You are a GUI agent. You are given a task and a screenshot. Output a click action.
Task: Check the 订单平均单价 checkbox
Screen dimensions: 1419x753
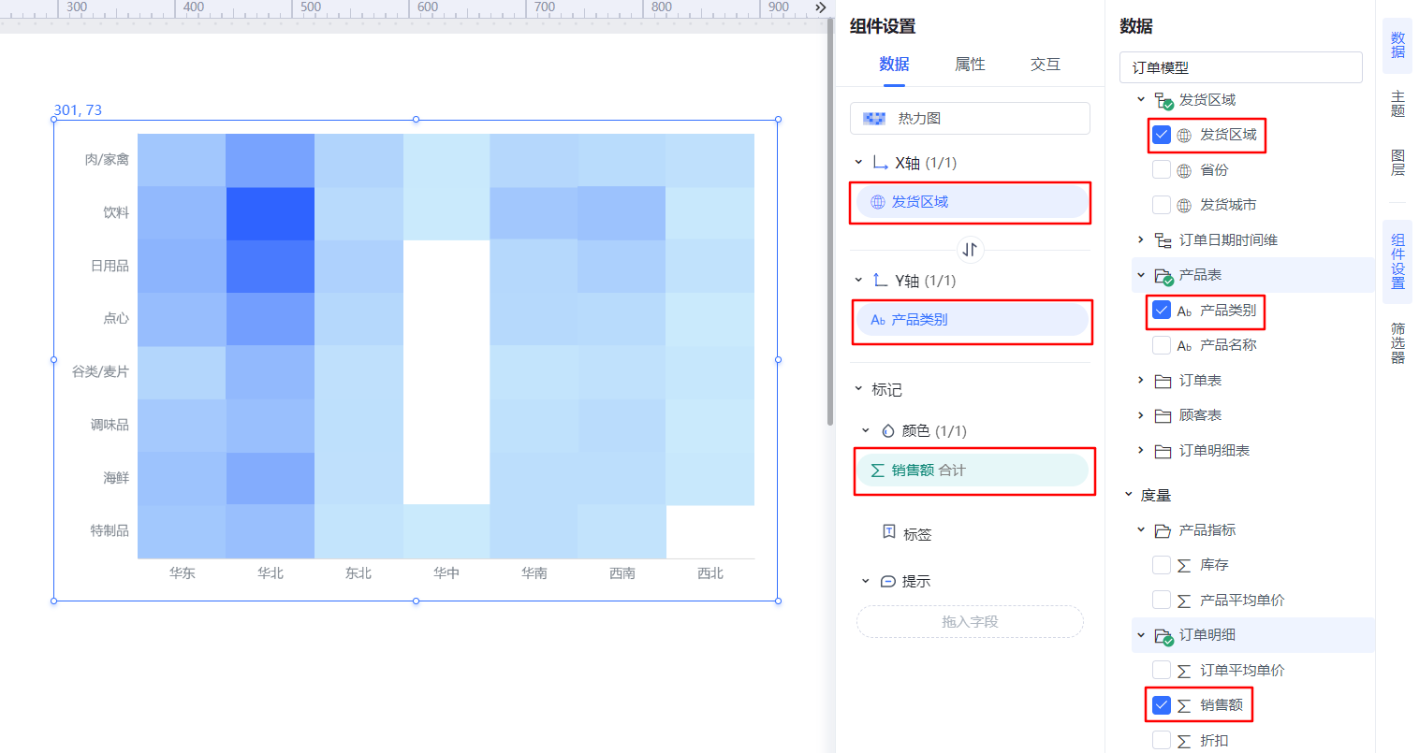point(1162,670)
